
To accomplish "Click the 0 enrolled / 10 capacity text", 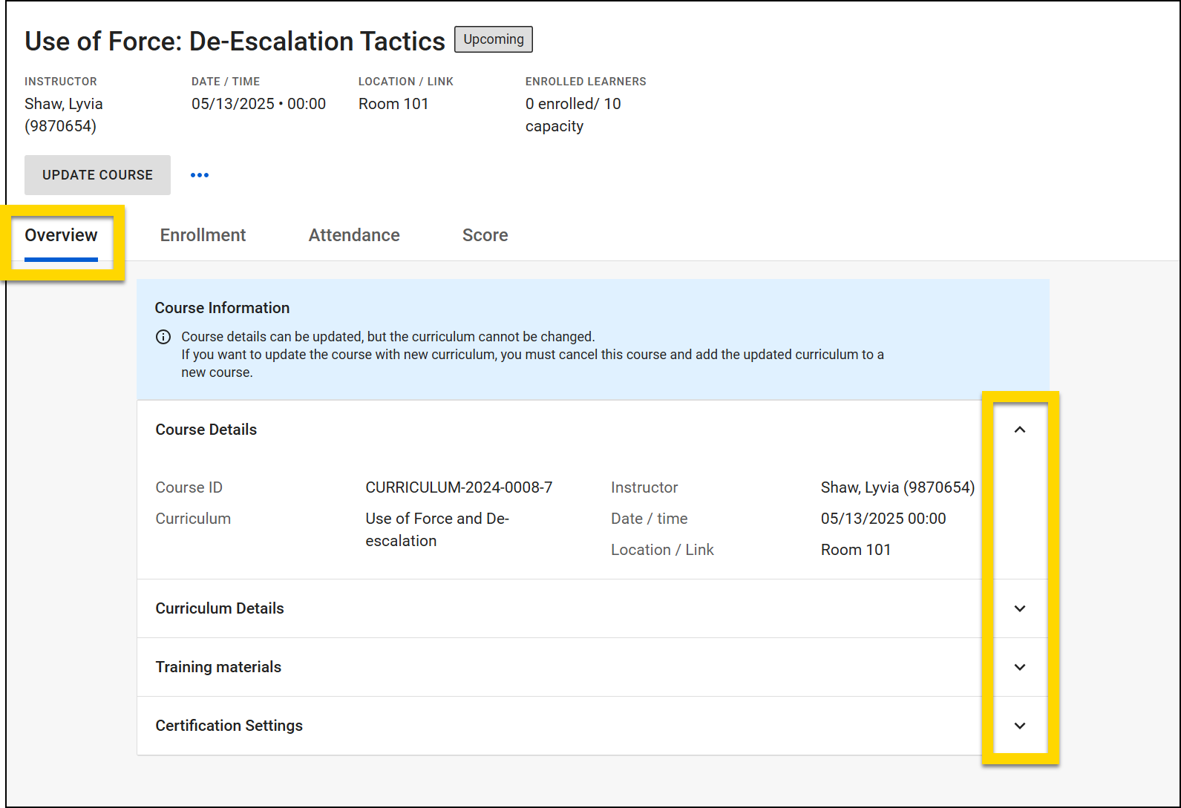I will tap(572, 115).
